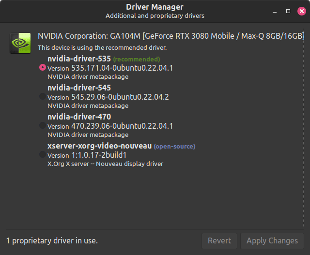Image resolution: width=310 pixels, height=255 pixels.
Task: Close the Driver Manager window
Action: coord(302,11)
